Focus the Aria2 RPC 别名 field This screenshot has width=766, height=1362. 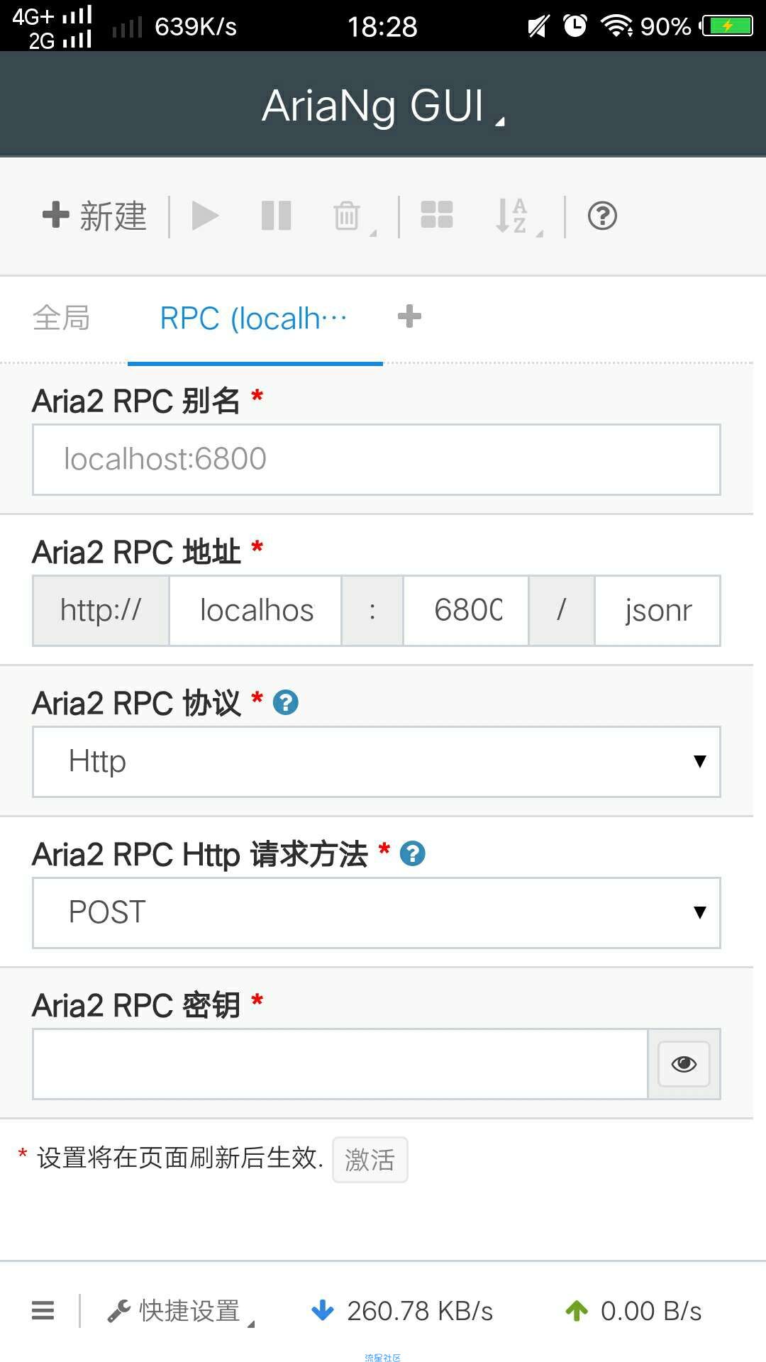(x=377, y=460)
